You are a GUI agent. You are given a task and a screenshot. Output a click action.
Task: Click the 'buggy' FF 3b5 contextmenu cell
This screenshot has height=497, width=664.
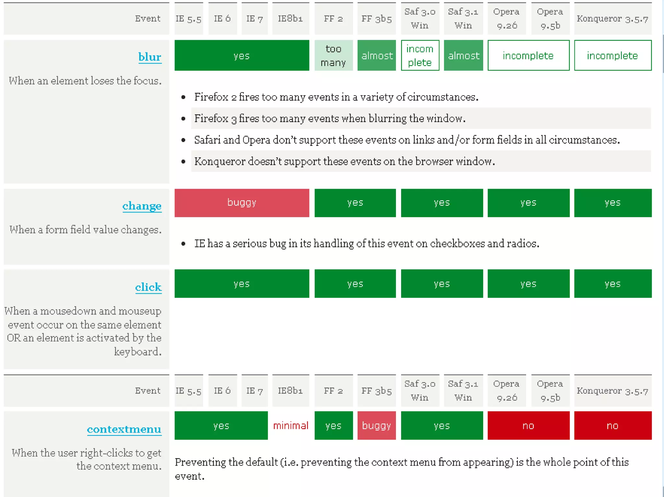(x=376, y=425)
